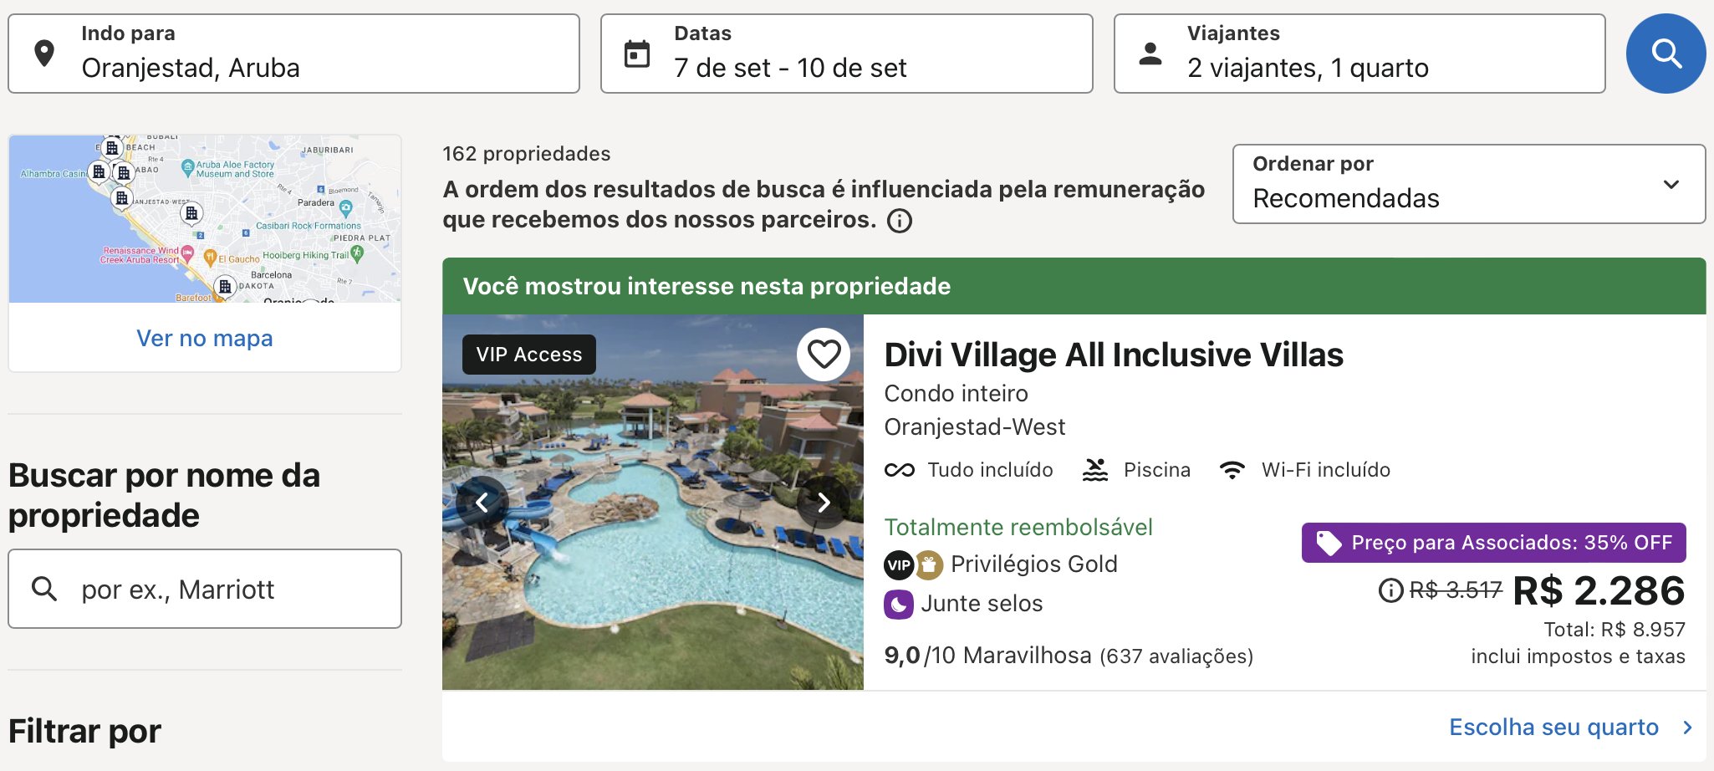
Task: Save Divi Village with the heart icon
Action: click(824, 355)
